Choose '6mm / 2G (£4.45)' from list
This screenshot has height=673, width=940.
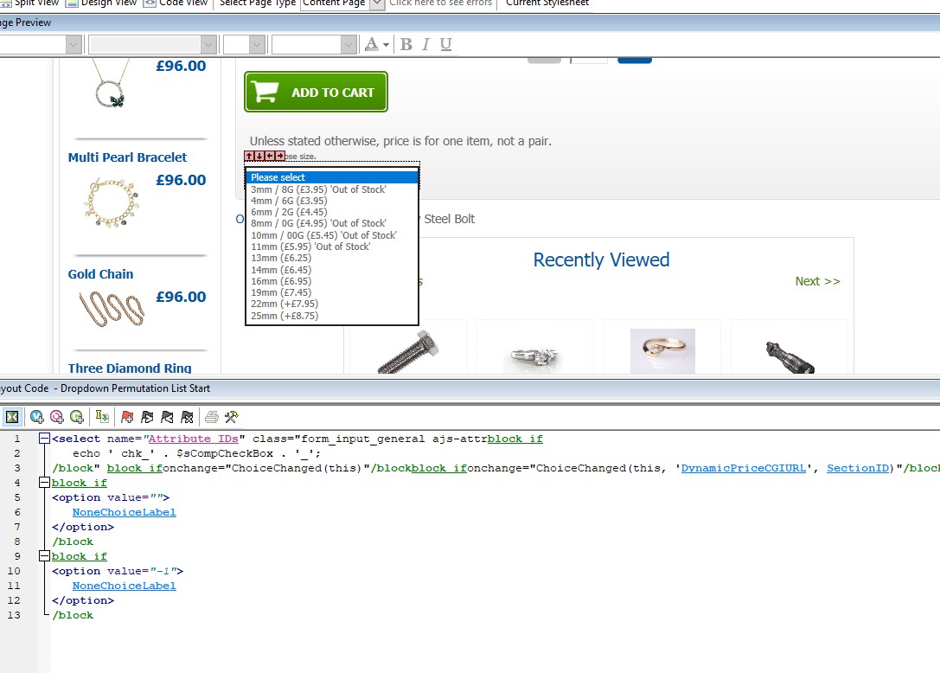point(289,212)
